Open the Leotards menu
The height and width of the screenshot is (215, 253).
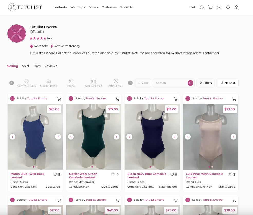coord(60,7)
